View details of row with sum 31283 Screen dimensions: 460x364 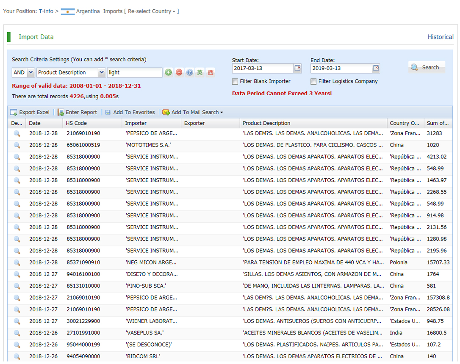[17, 133]
